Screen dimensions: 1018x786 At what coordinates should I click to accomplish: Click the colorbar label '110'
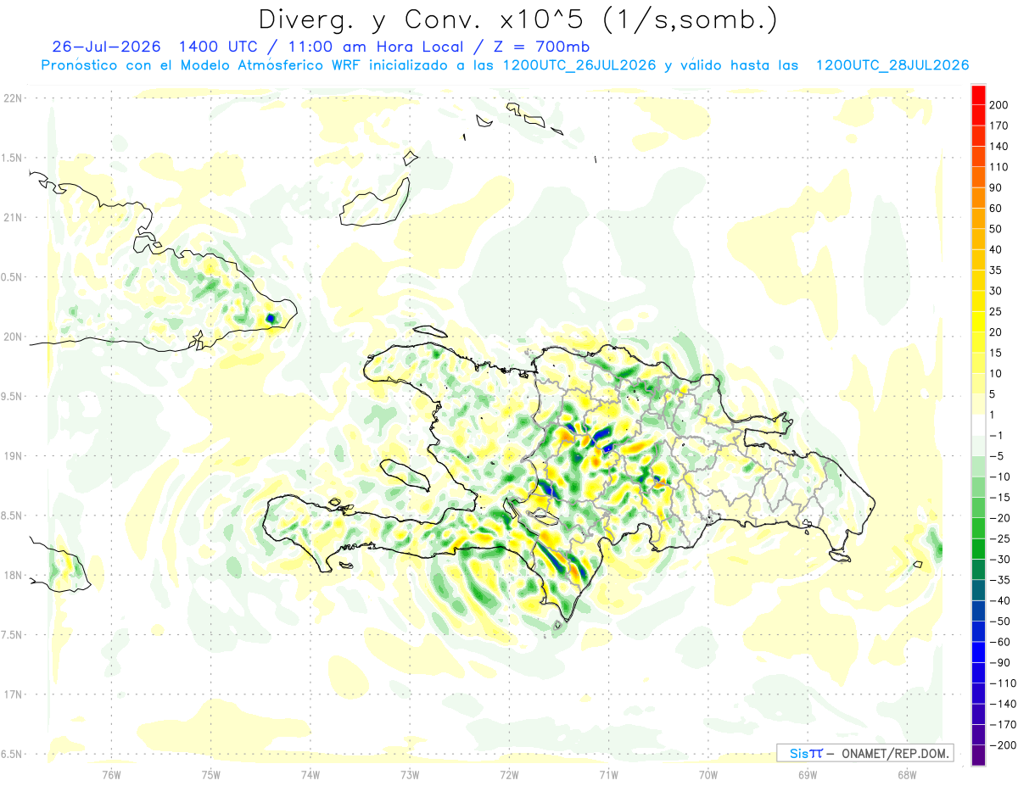coord(1000,167)
